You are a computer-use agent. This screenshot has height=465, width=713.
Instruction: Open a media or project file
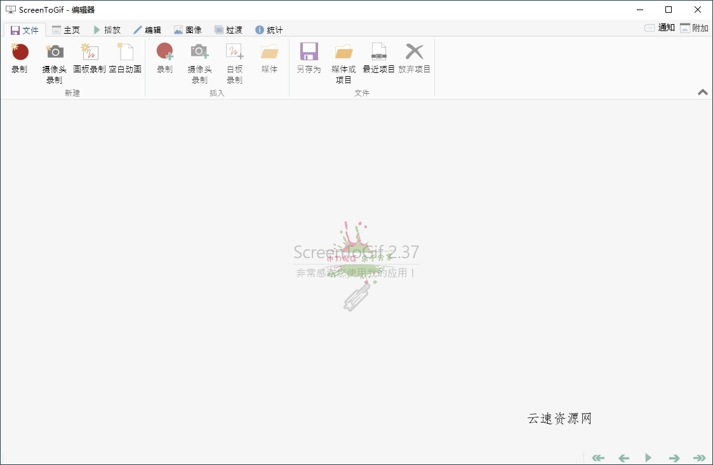[343, 63]
